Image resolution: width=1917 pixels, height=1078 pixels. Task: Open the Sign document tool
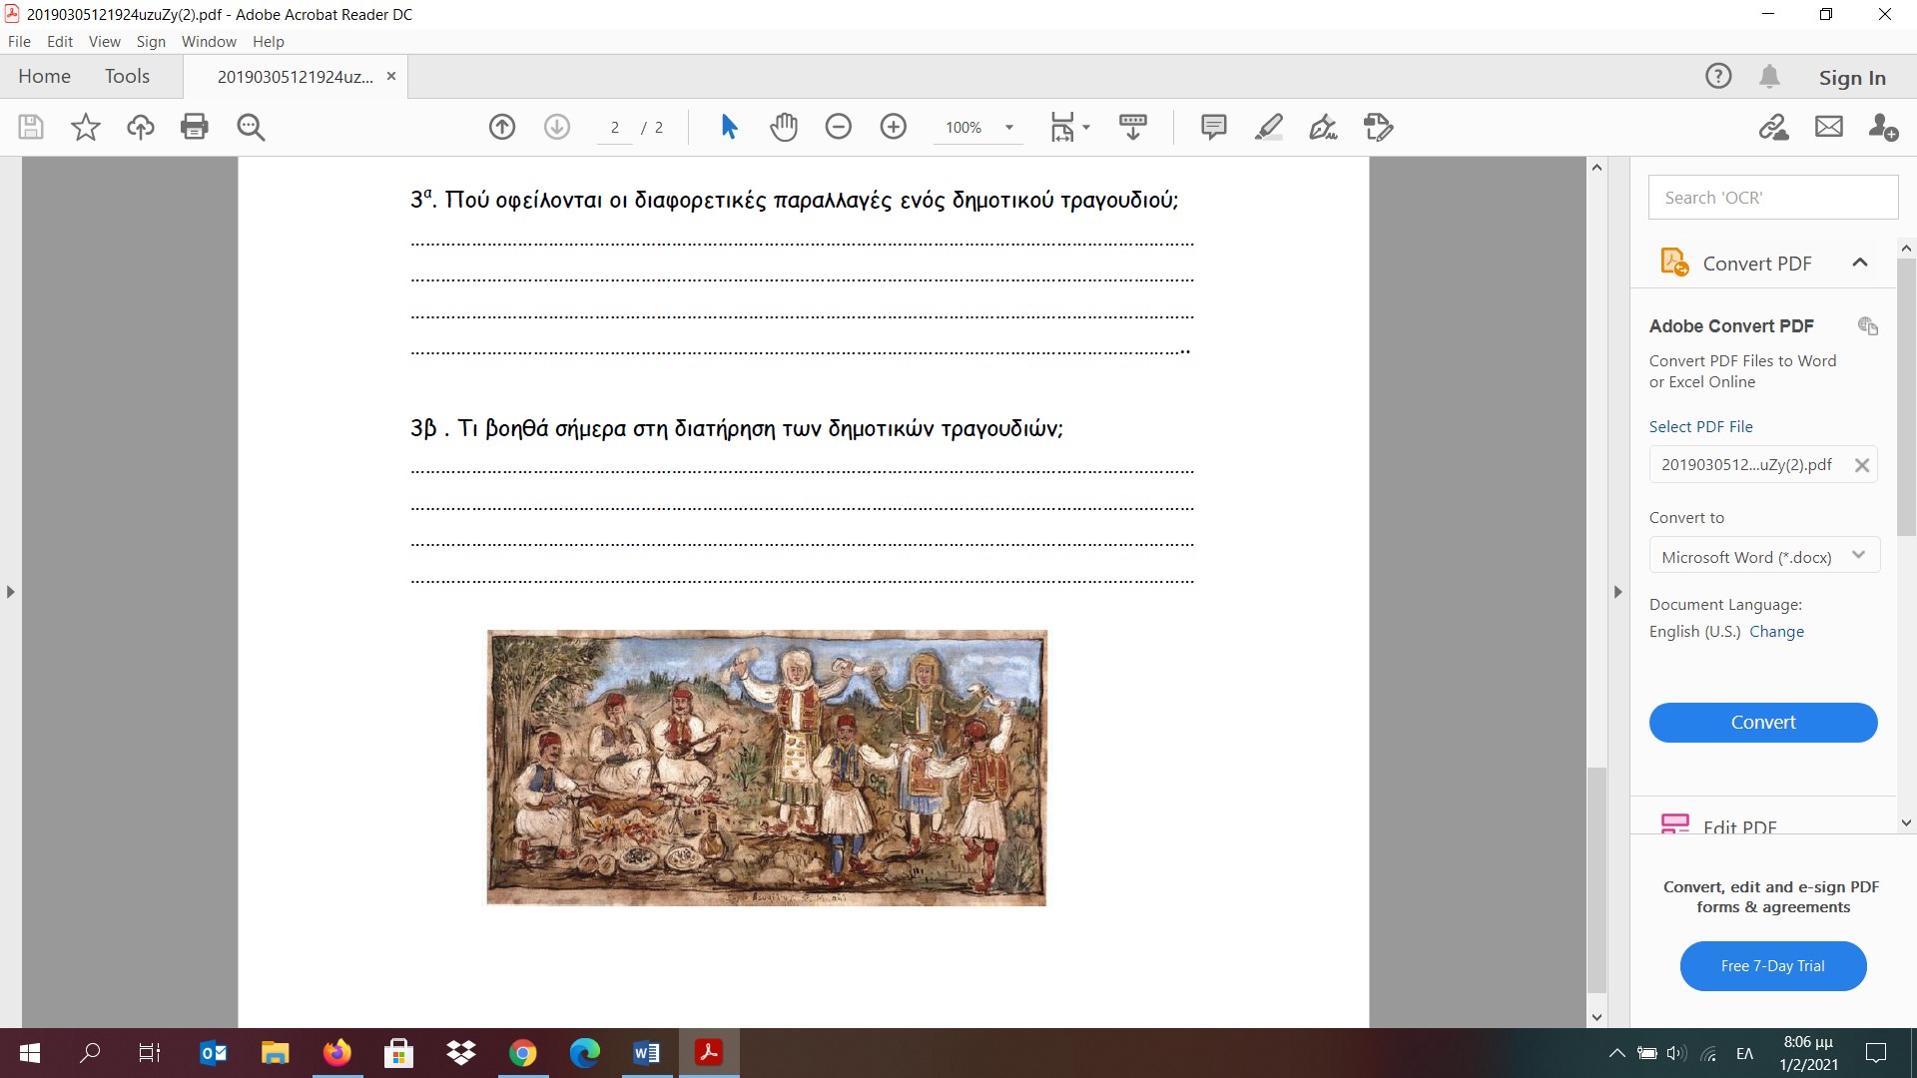point(1324,127)
